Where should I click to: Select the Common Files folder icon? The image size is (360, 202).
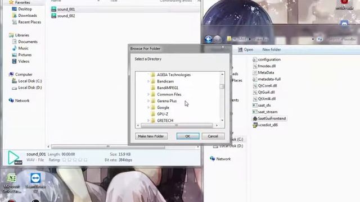click(x=153, y=94)
